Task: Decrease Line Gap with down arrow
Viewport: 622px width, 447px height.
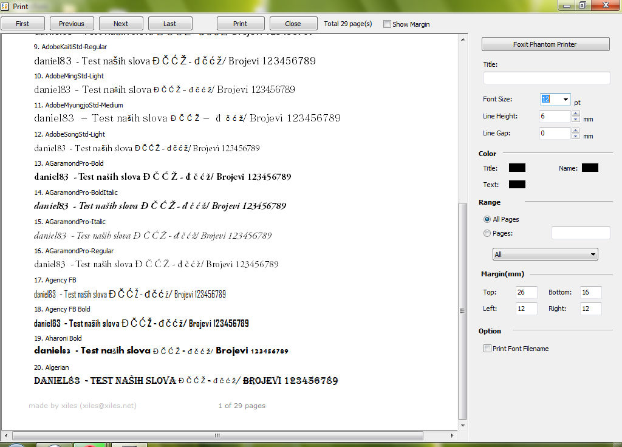Action: pyautogui.click(x=576, y=137)
